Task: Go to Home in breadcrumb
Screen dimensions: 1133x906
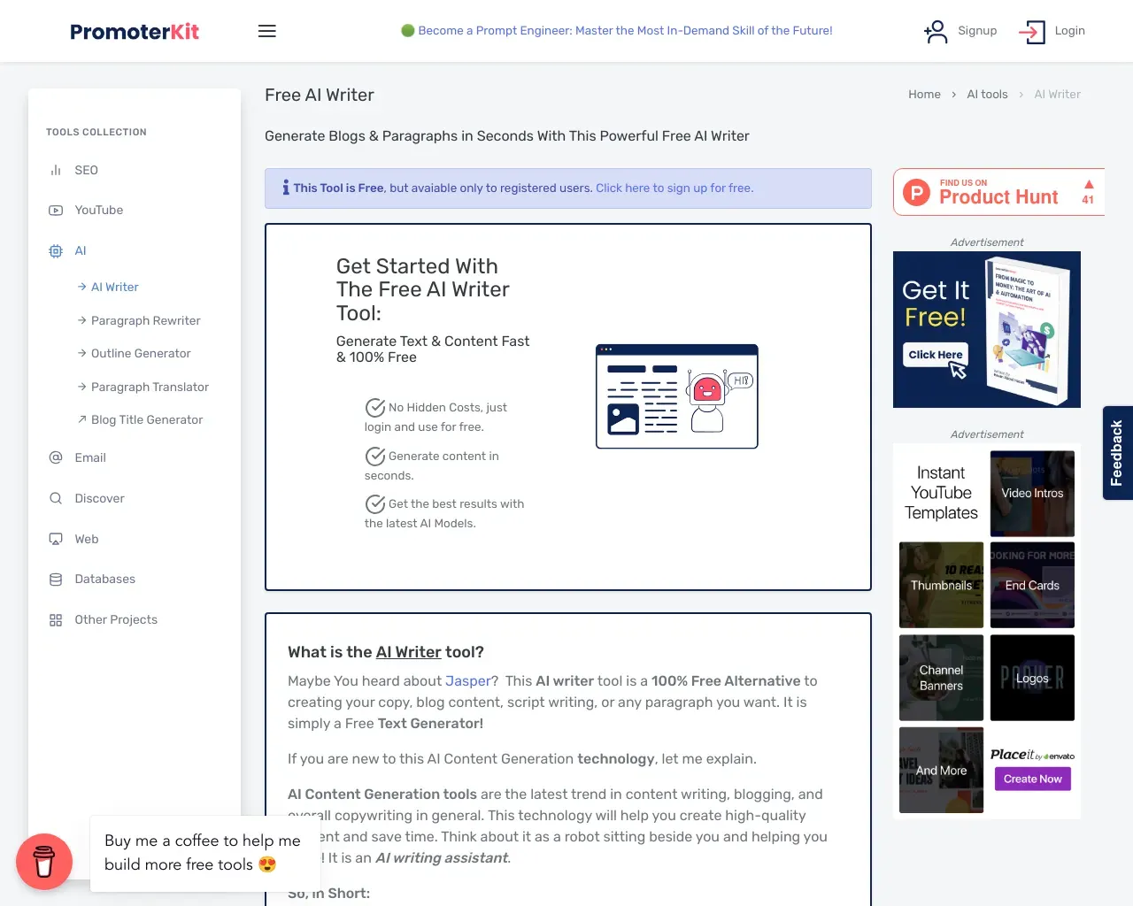Action: pyautogui.click(x=924, y=95)
